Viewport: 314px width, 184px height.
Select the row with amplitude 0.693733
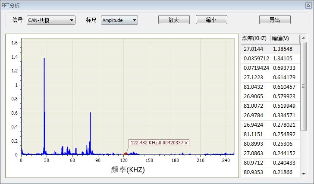(284, 68)
